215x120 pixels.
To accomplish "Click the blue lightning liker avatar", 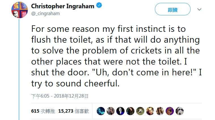I will click(x=101, y=111).
